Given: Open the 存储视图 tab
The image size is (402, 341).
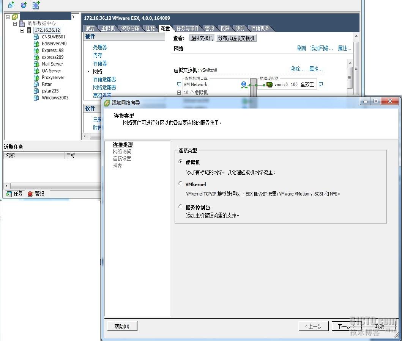Looking at the screenshot, I should [x=260, y=28].
